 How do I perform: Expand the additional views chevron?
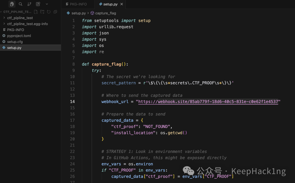[x=47, y=4]
